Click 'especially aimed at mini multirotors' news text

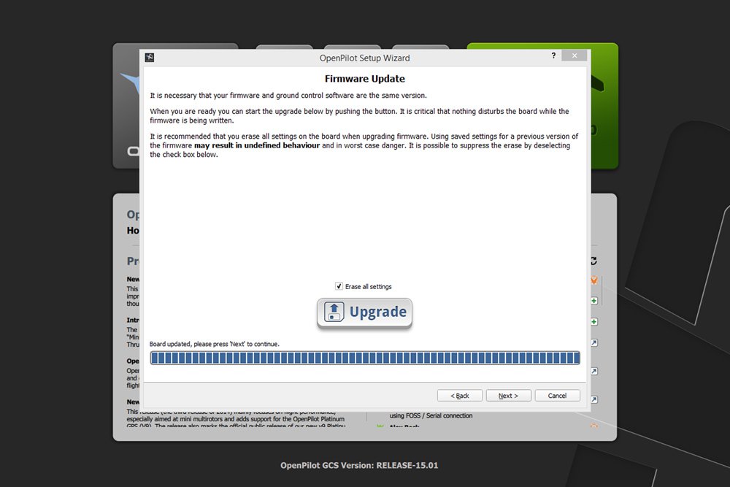coord(235,419)
